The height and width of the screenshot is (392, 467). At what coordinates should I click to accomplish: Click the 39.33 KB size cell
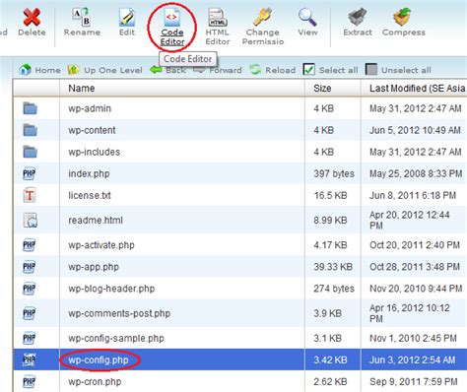point(333,267)
